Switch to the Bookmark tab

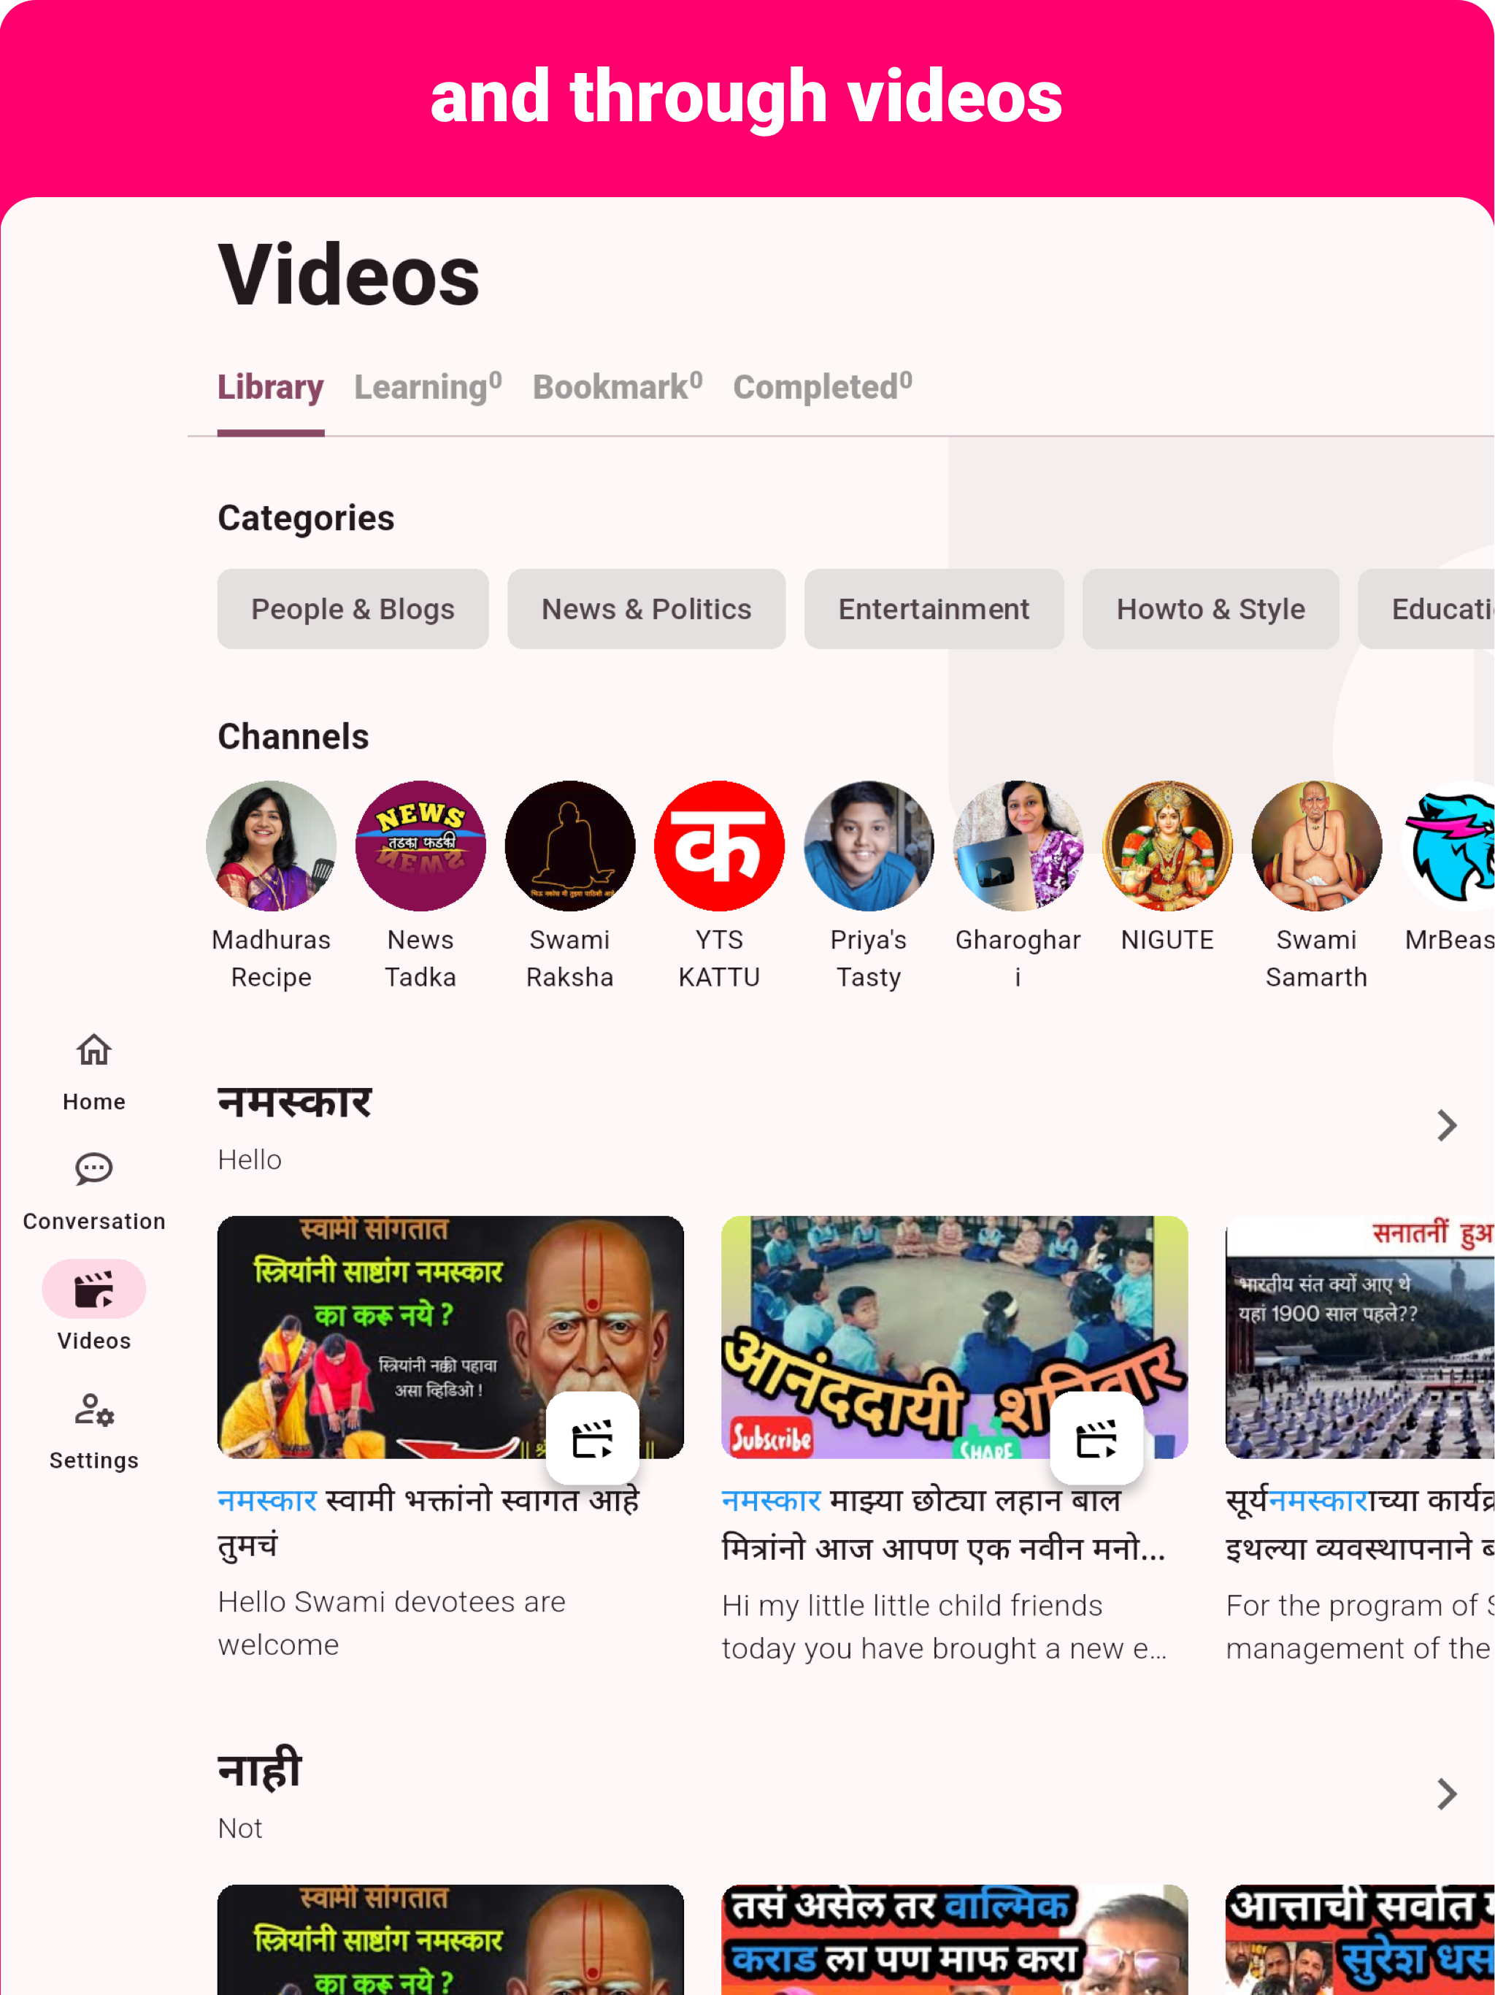(x=618, y=387)
